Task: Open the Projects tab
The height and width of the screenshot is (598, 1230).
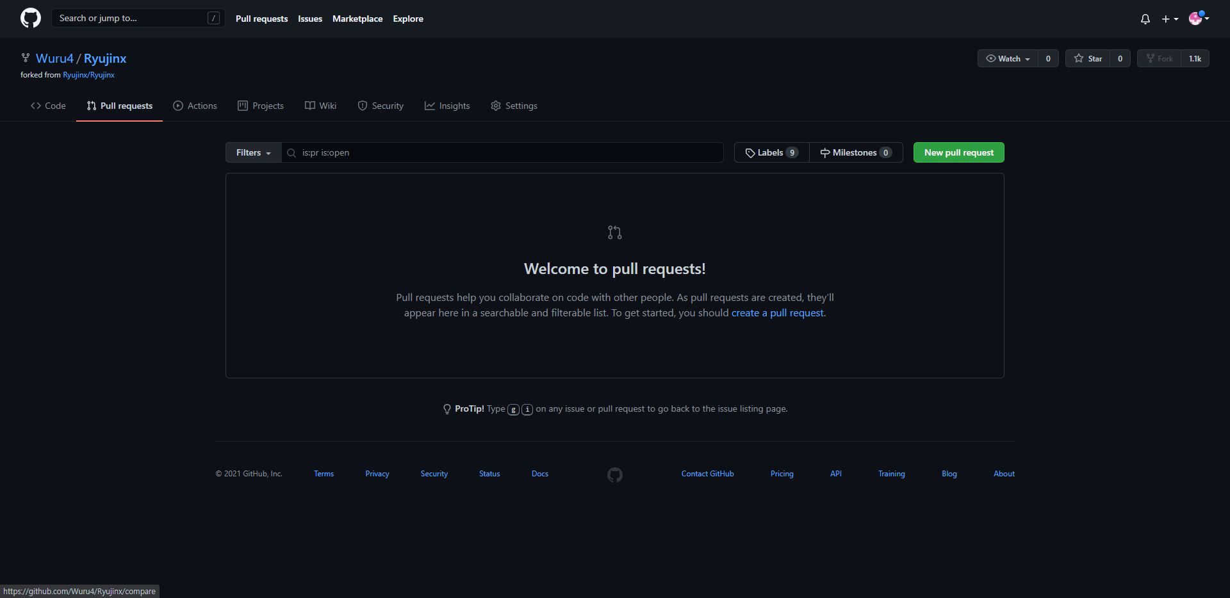Action: pos(261,106)
